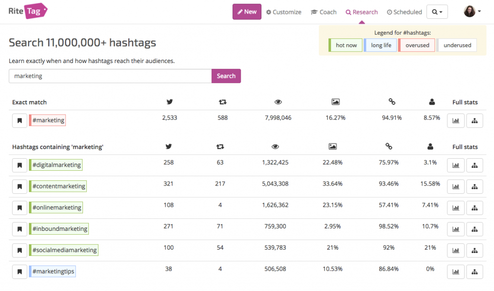Open the profile avatar menu

click(472, 12)
